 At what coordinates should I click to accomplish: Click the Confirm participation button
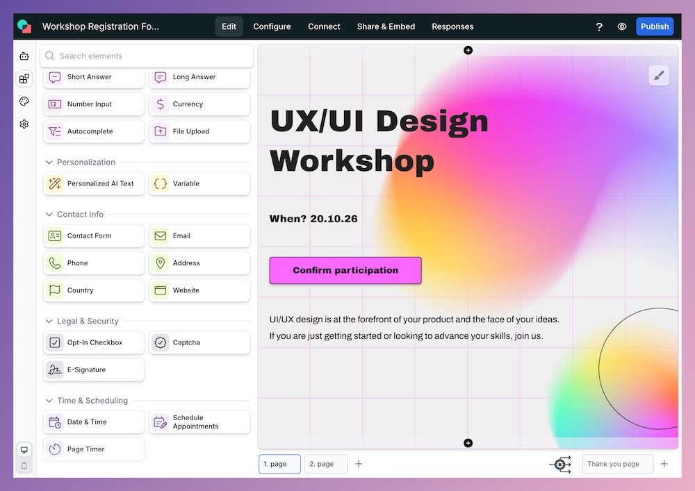[x=345, y=270]
